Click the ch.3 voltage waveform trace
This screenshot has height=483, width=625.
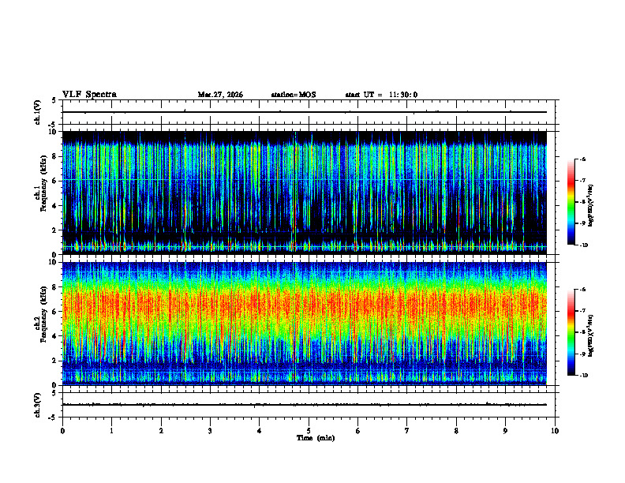coord(305,405)
